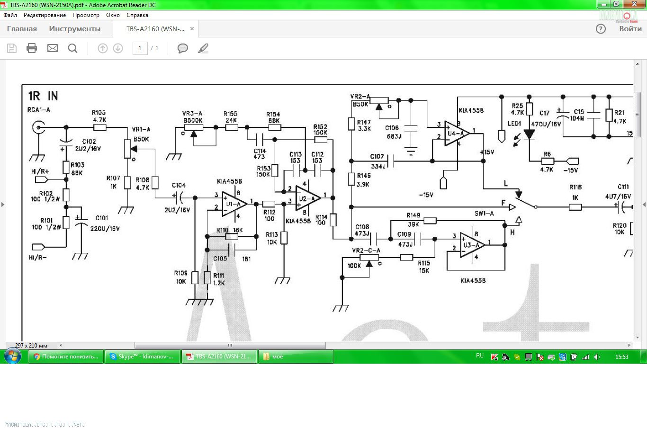This screenshot has width=647, height=429.
Task: Open the Просмотр menu
Action: [x=86, y=15]
